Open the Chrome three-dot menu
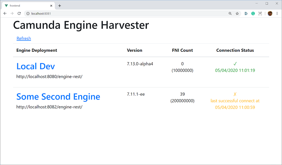 click(x=277, y=13)
